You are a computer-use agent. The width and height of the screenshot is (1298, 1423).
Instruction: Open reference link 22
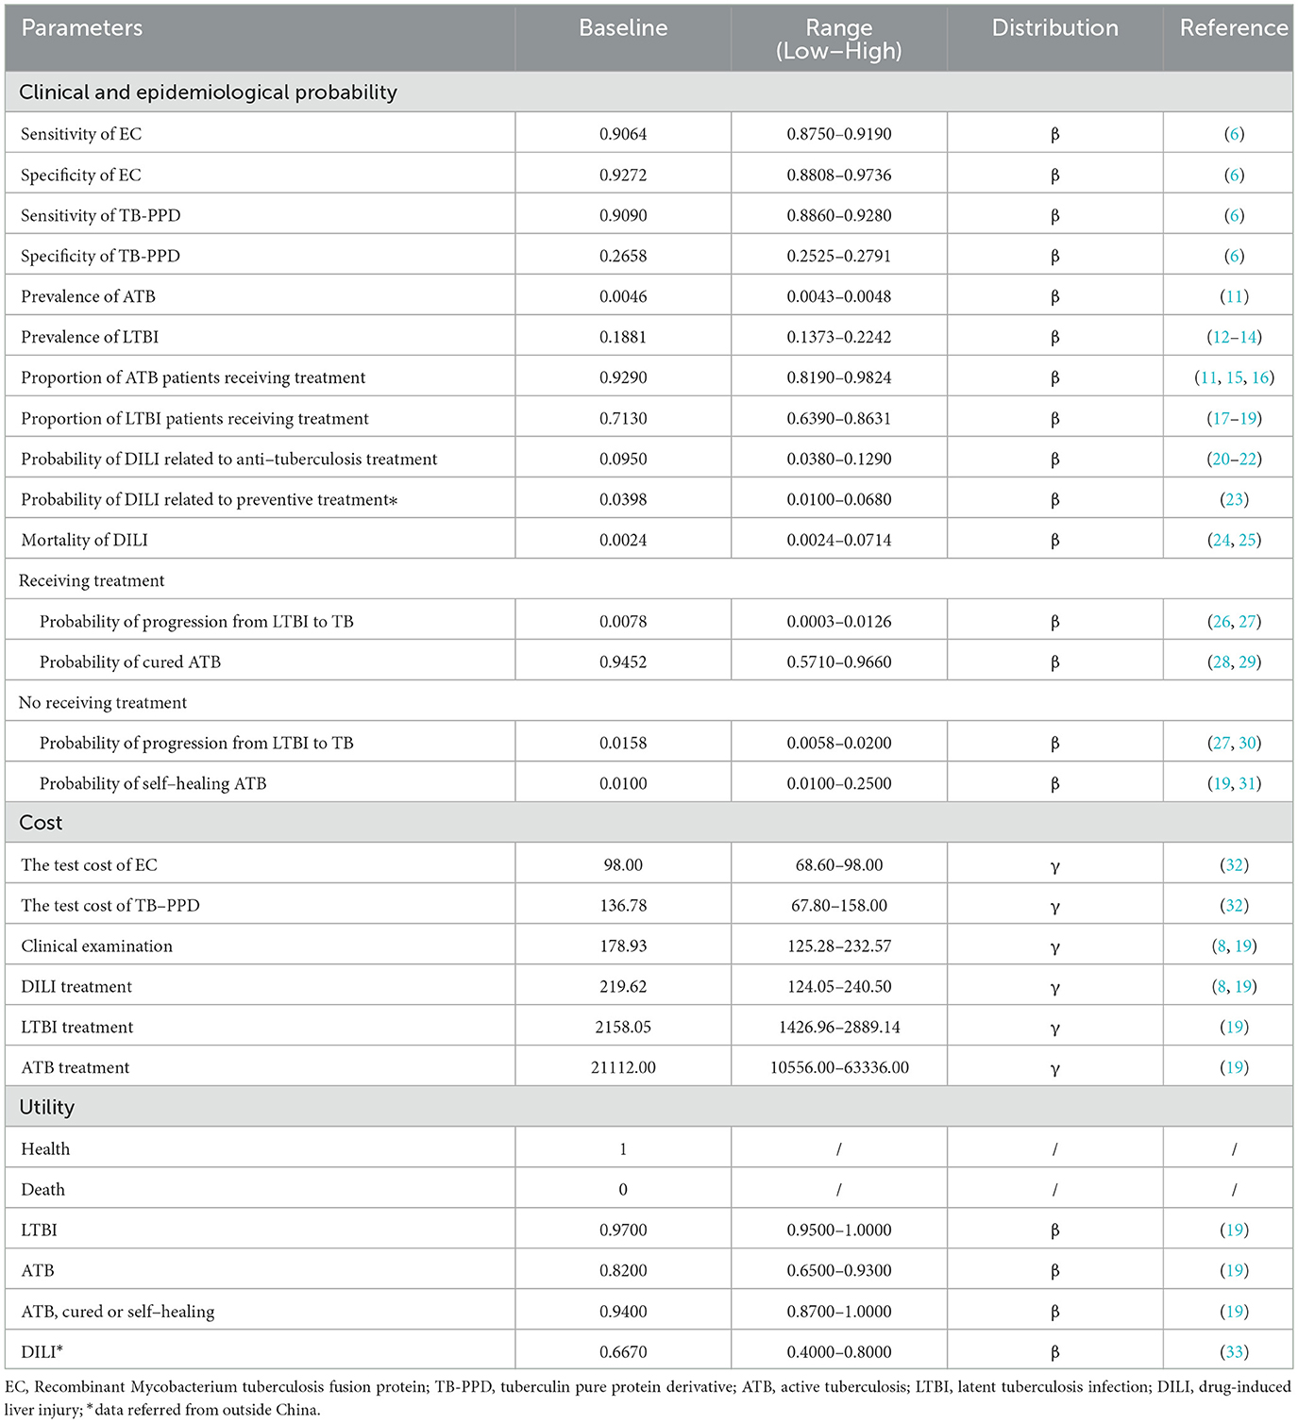[1247, 459]
